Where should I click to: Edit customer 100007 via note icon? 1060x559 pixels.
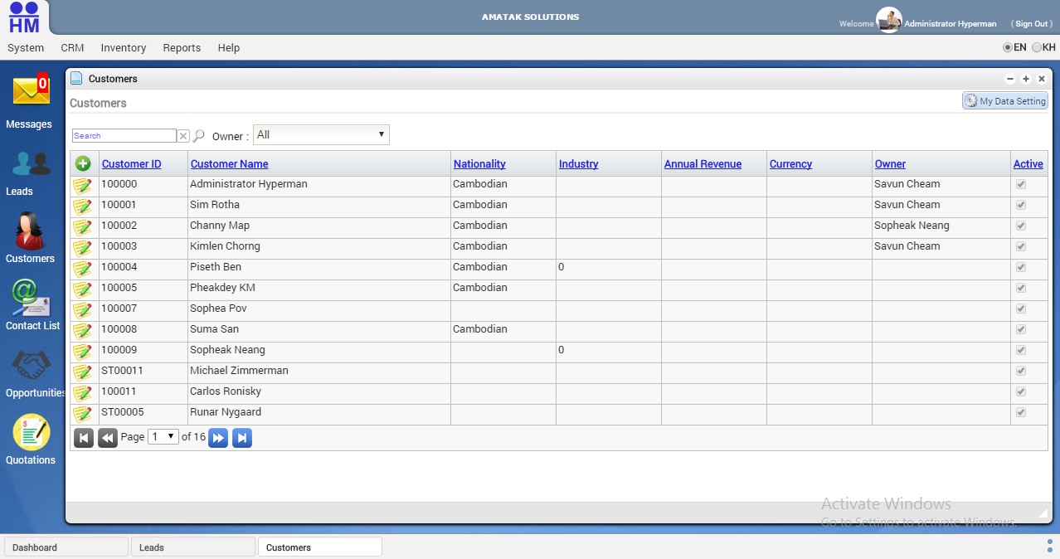(x=82, y=309)
